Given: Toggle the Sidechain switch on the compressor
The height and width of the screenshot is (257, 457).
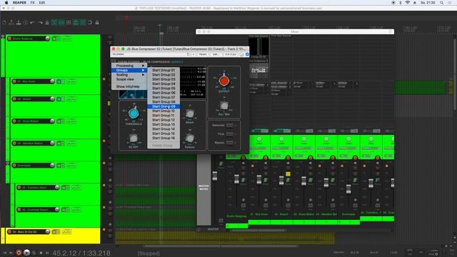Looking at the screenshot, I should coord(230,126).
